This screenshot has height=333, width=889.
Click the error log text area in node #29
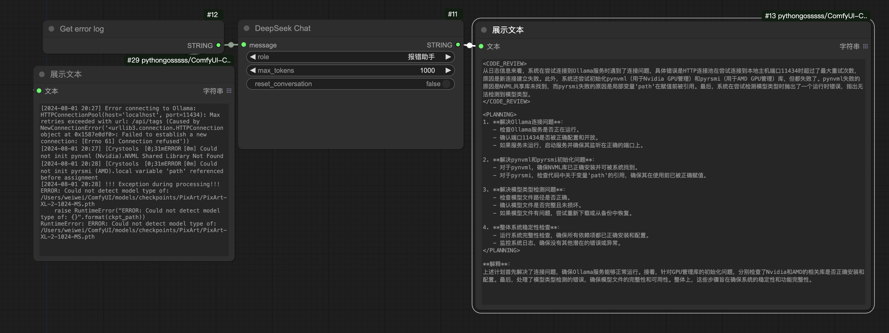click(134, 180)
